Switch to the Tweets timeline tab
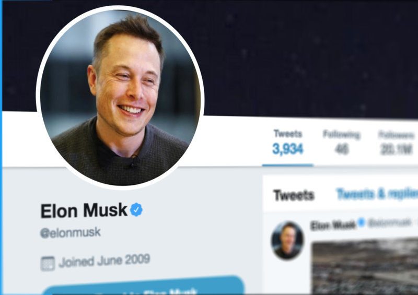Screen dimensions: 418x295 [x=294, y=195]
